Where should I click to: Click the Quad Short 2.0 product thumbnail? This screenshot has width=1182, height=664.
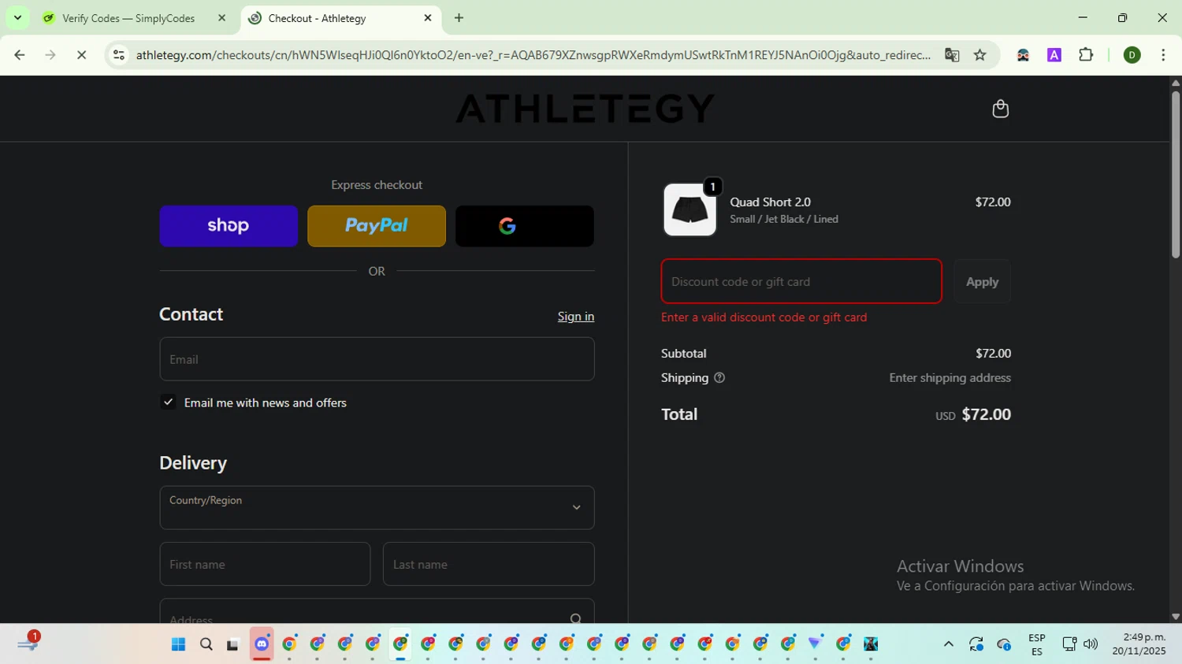tap(689, 210)
